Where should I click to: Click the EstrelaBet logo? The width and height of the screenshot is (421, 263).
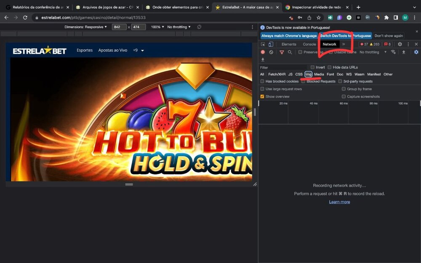[40, 50]
